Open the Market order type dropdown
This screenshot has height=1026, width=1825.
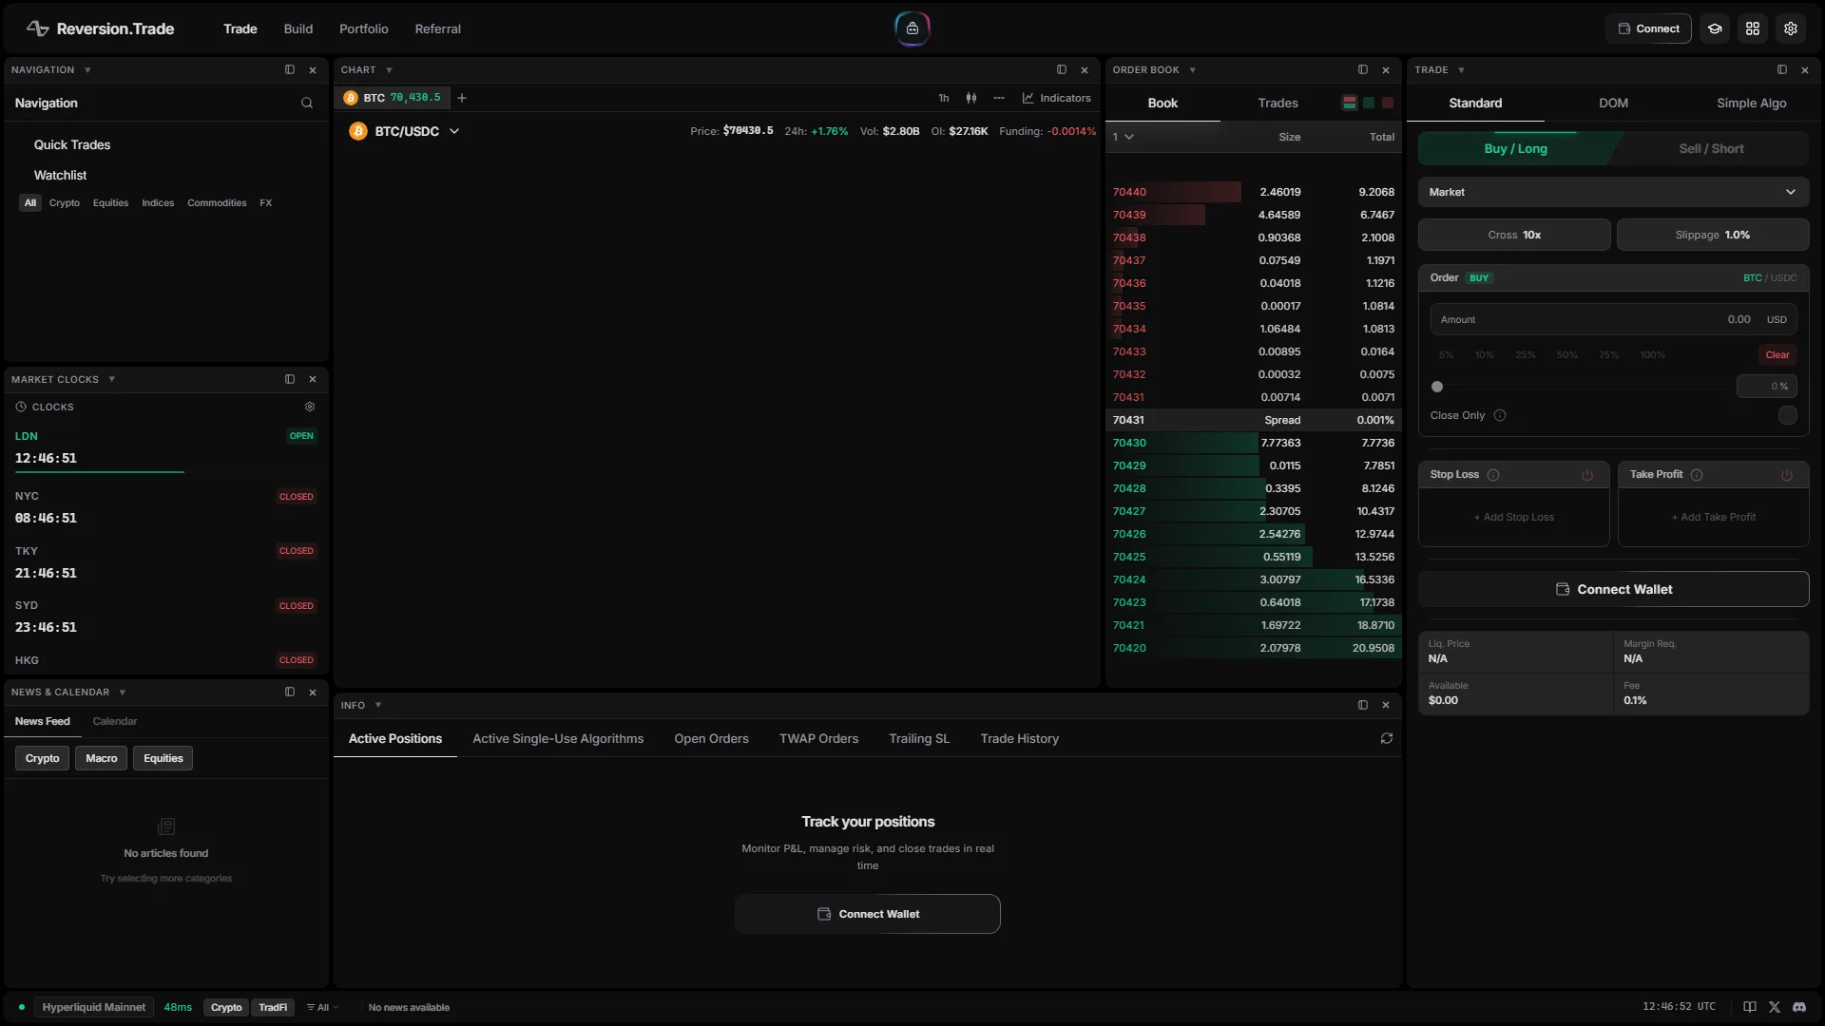[1613, 192]
